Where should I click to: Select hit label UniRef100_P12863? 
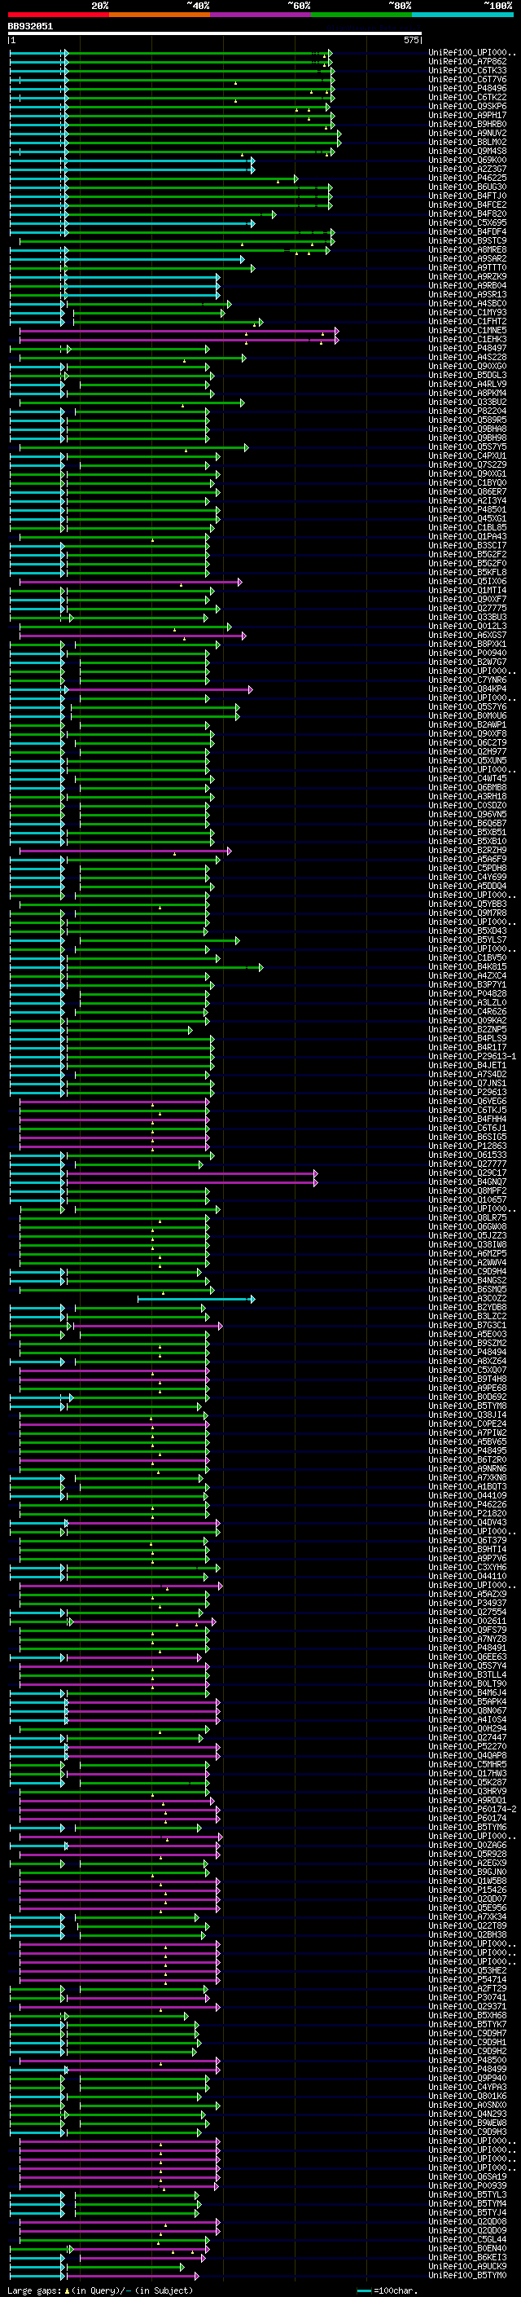[467, 1146]
